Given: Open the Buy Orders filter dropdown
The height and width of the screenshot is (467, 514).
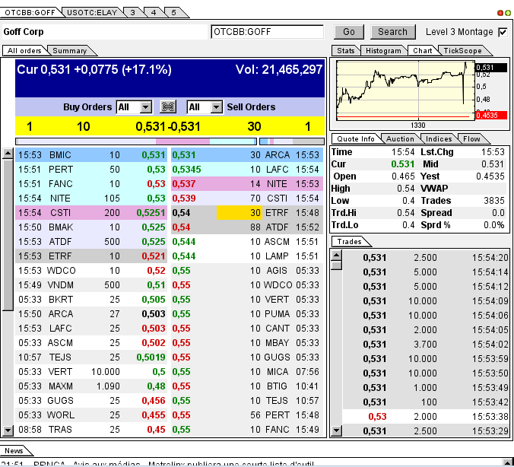Looking at the screenshot, I should [x=146, y=107].
